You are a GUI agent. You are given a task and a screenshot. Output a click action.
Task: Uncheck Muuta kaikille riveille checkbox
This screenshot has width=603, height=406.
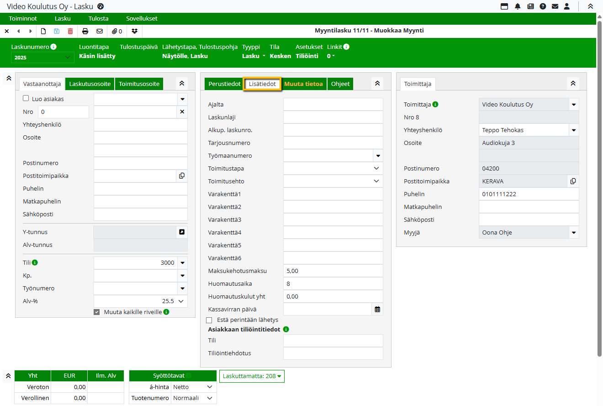[96, 312]
